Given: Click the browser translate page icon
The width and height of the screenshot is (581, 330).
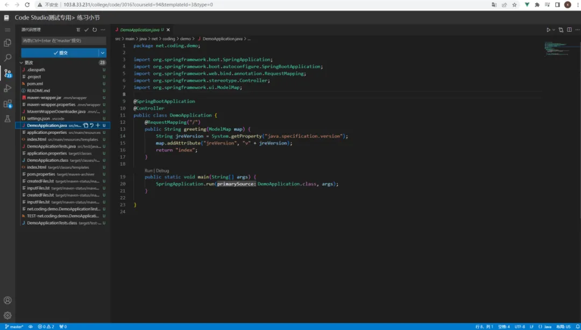Looking at the screenshot, I should [x=494, y=5].
